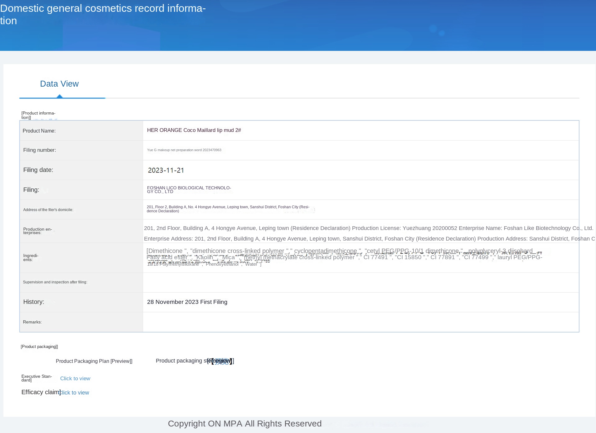Open the Product Packaging Plan preview link

point(121,361)
